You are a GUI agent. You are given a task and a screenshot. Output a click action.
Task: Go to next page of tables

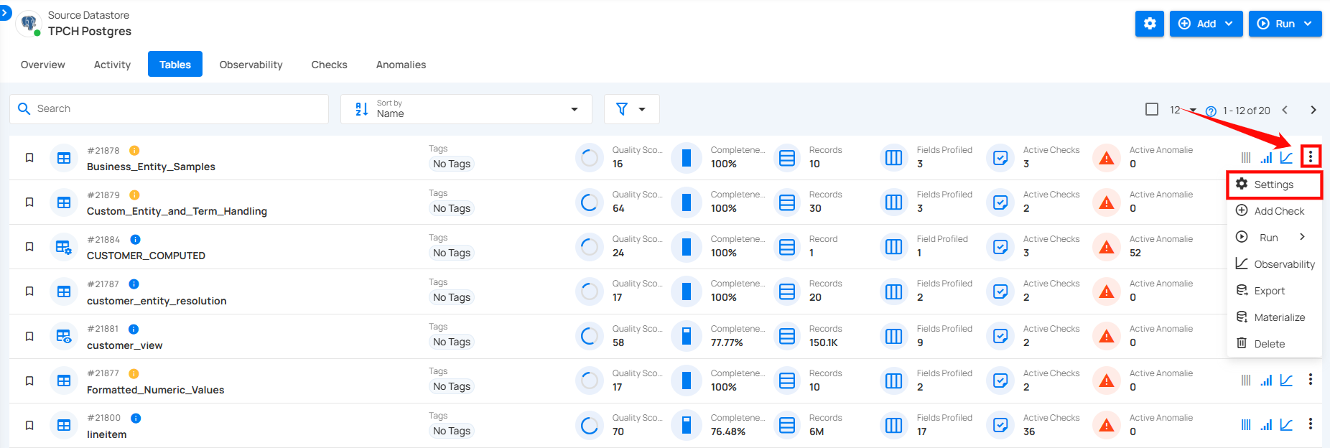coord(1313,110)
